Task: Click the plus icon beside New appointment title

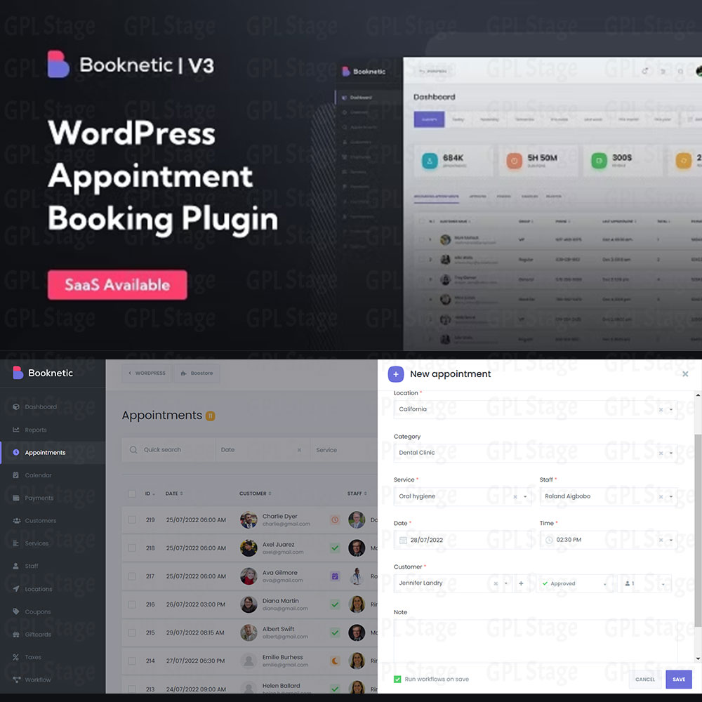Action: tap(396, 374)
